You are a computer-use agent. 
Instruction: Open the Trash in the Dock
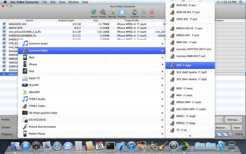coord(232,146)
